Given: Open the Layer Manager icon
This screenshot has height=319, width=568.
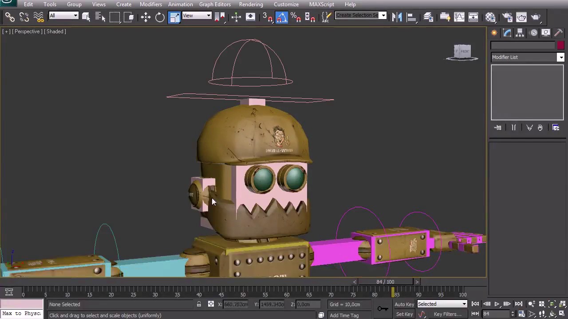Looking at the screenshot, I should 428,17.
